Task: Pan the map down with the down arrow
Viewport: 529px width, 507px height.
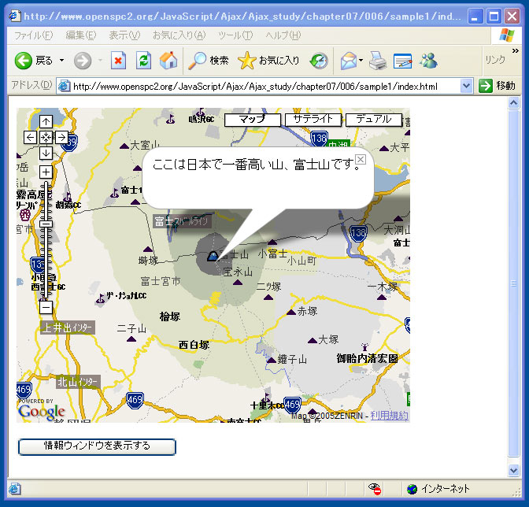Action: point(46,153)
